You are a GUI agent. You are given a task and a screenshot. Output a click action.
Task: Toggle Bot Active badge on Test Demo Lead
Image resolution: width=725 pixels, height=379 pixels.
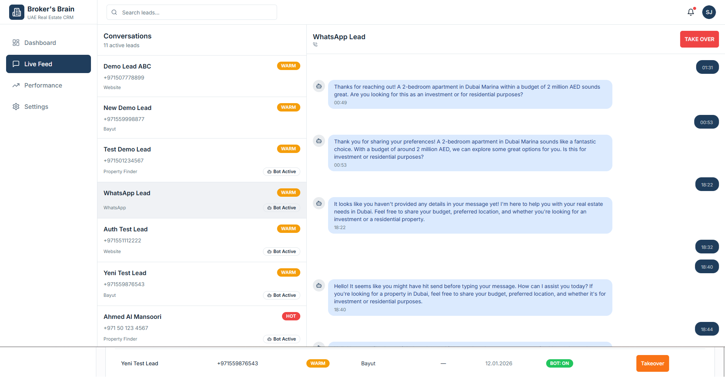point(282,172)
